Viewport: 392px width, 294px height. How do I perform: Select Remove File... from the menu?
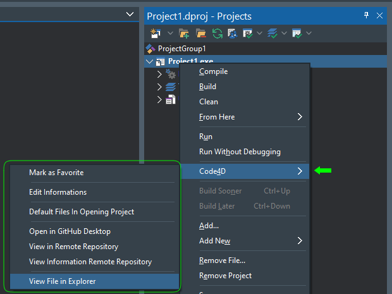point(245,260)
